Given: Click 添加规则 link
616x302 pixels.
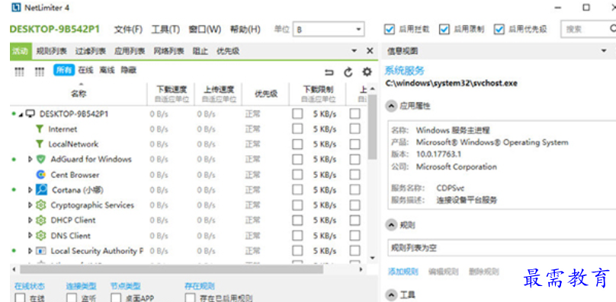Looking at the screenshot, I should 403,272.
